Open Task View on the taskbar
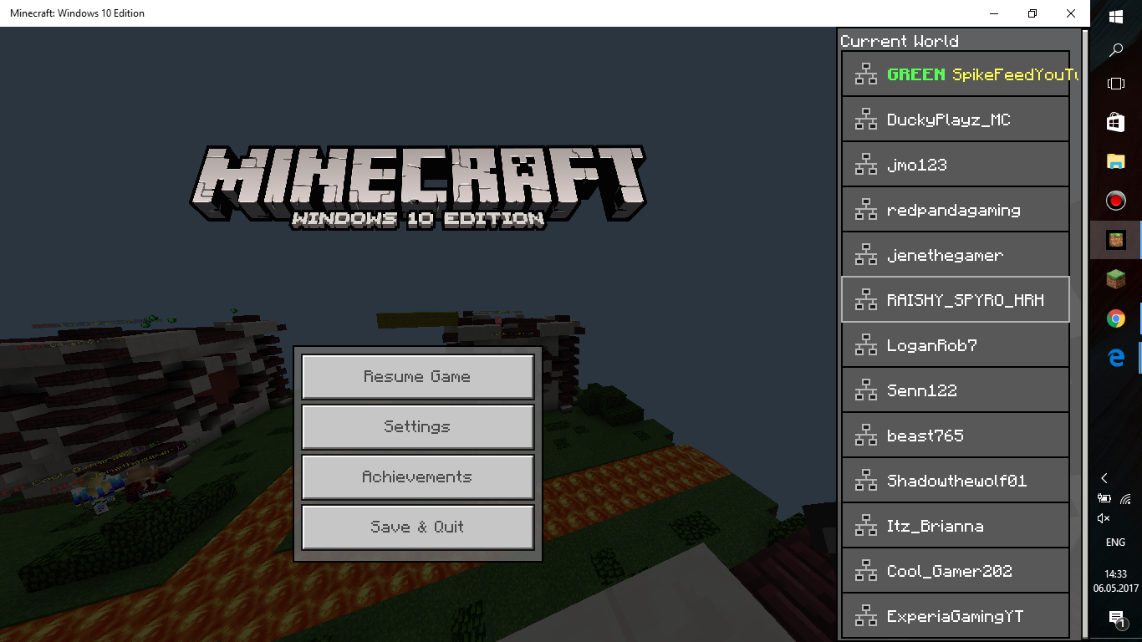Image resolution: width=1142 pixels, height=642 pixels. pos(1116,84)
